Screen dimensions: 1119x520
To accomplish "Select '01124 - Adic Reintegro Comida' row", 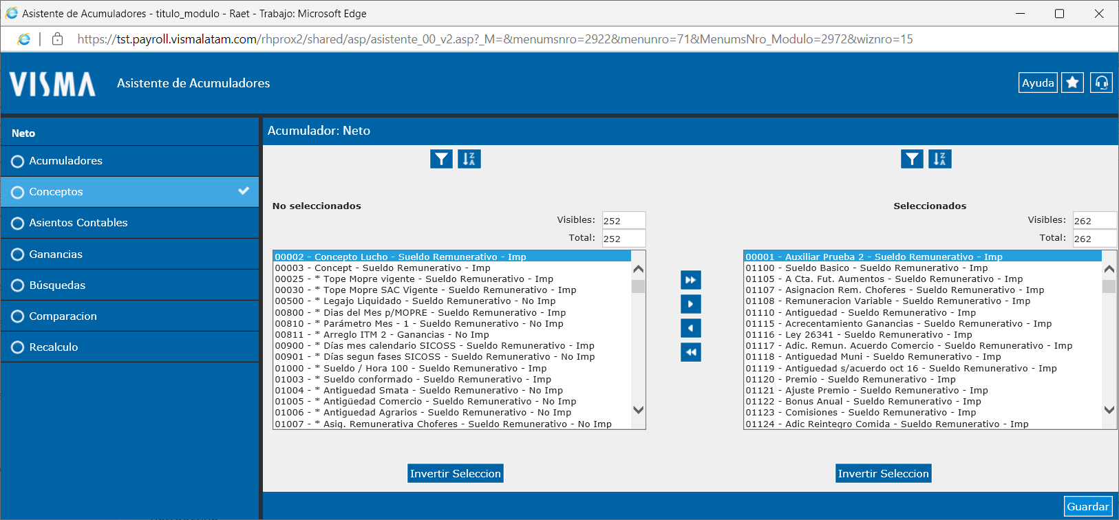I will tap(923, 424).
